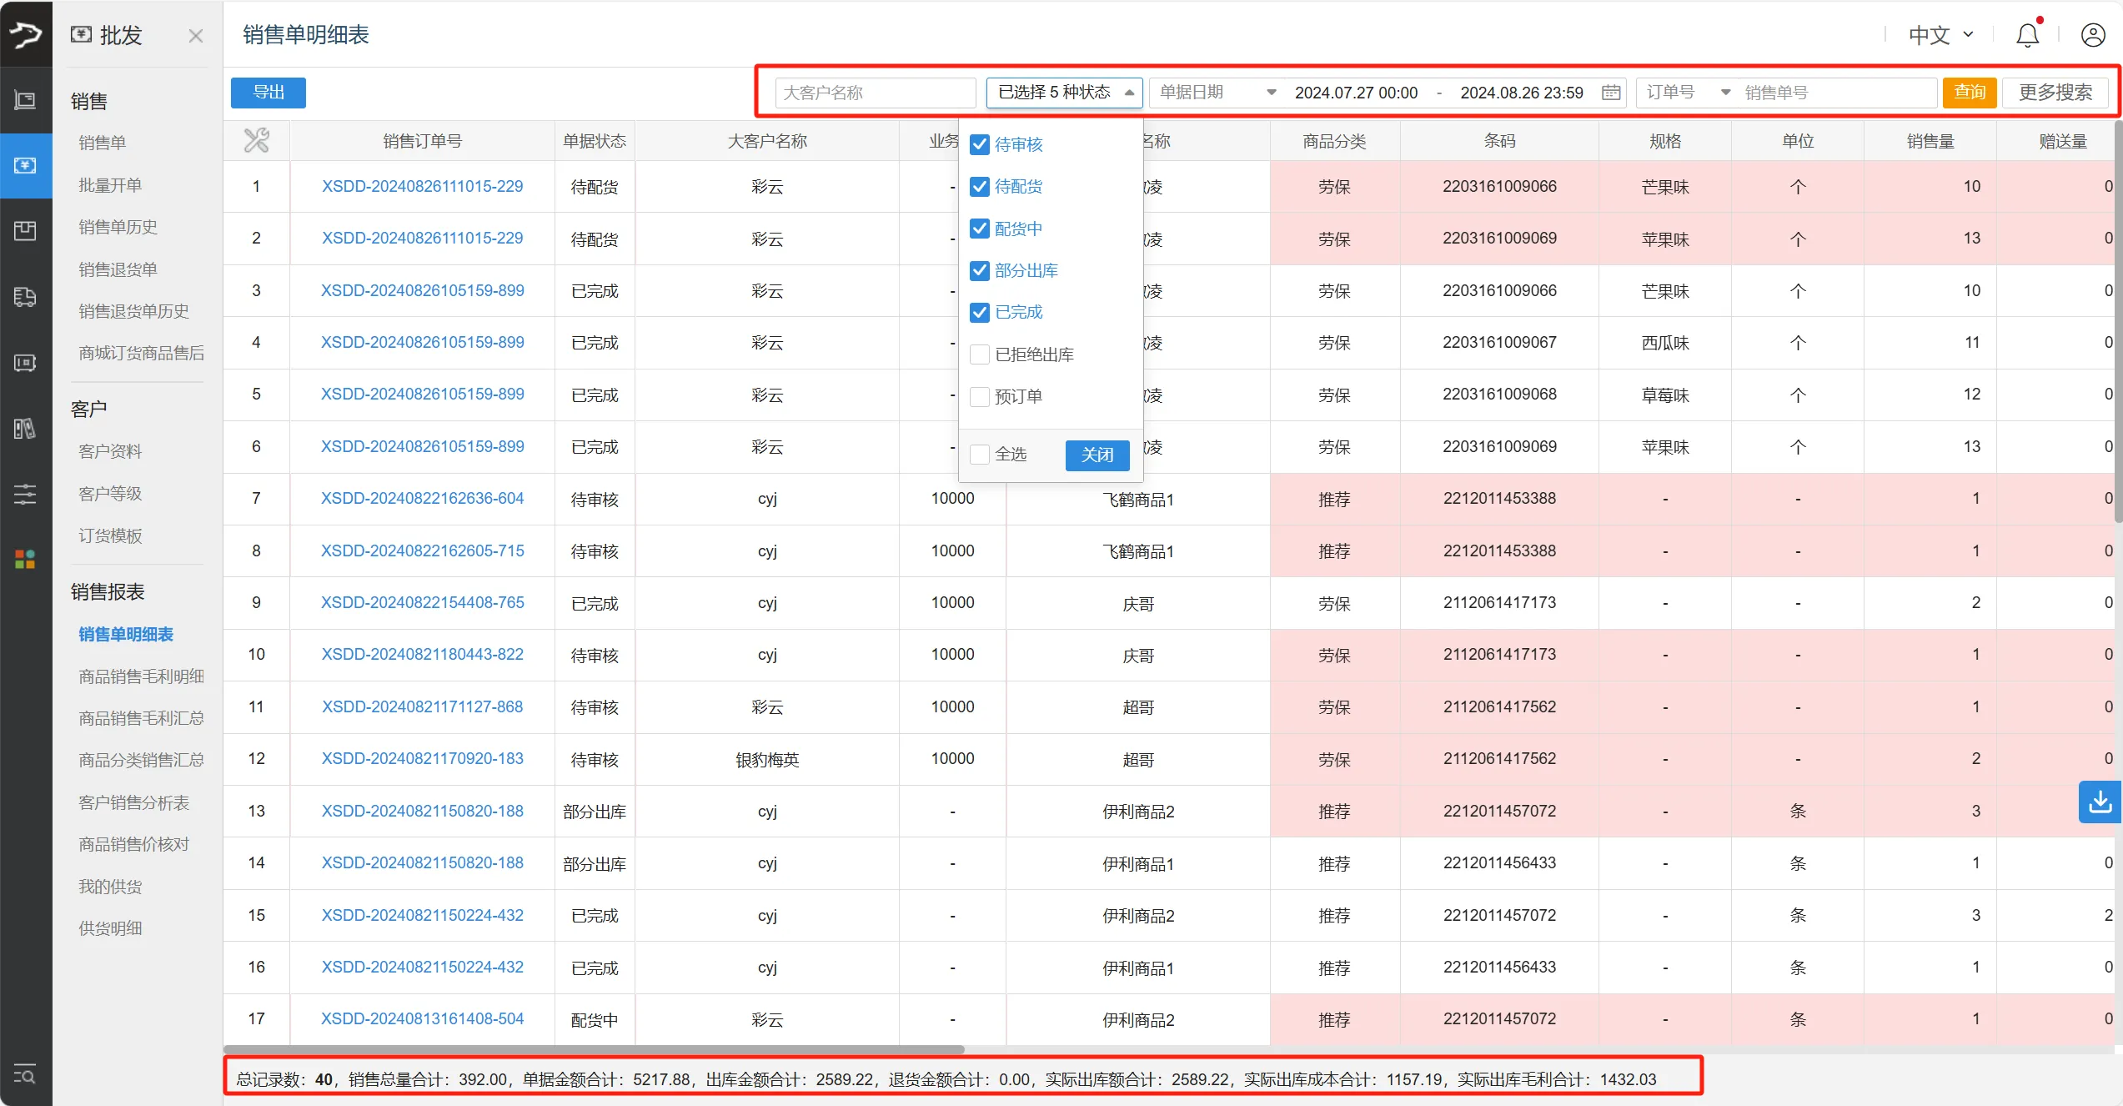Click the notification bell icon

point(2027,35)
